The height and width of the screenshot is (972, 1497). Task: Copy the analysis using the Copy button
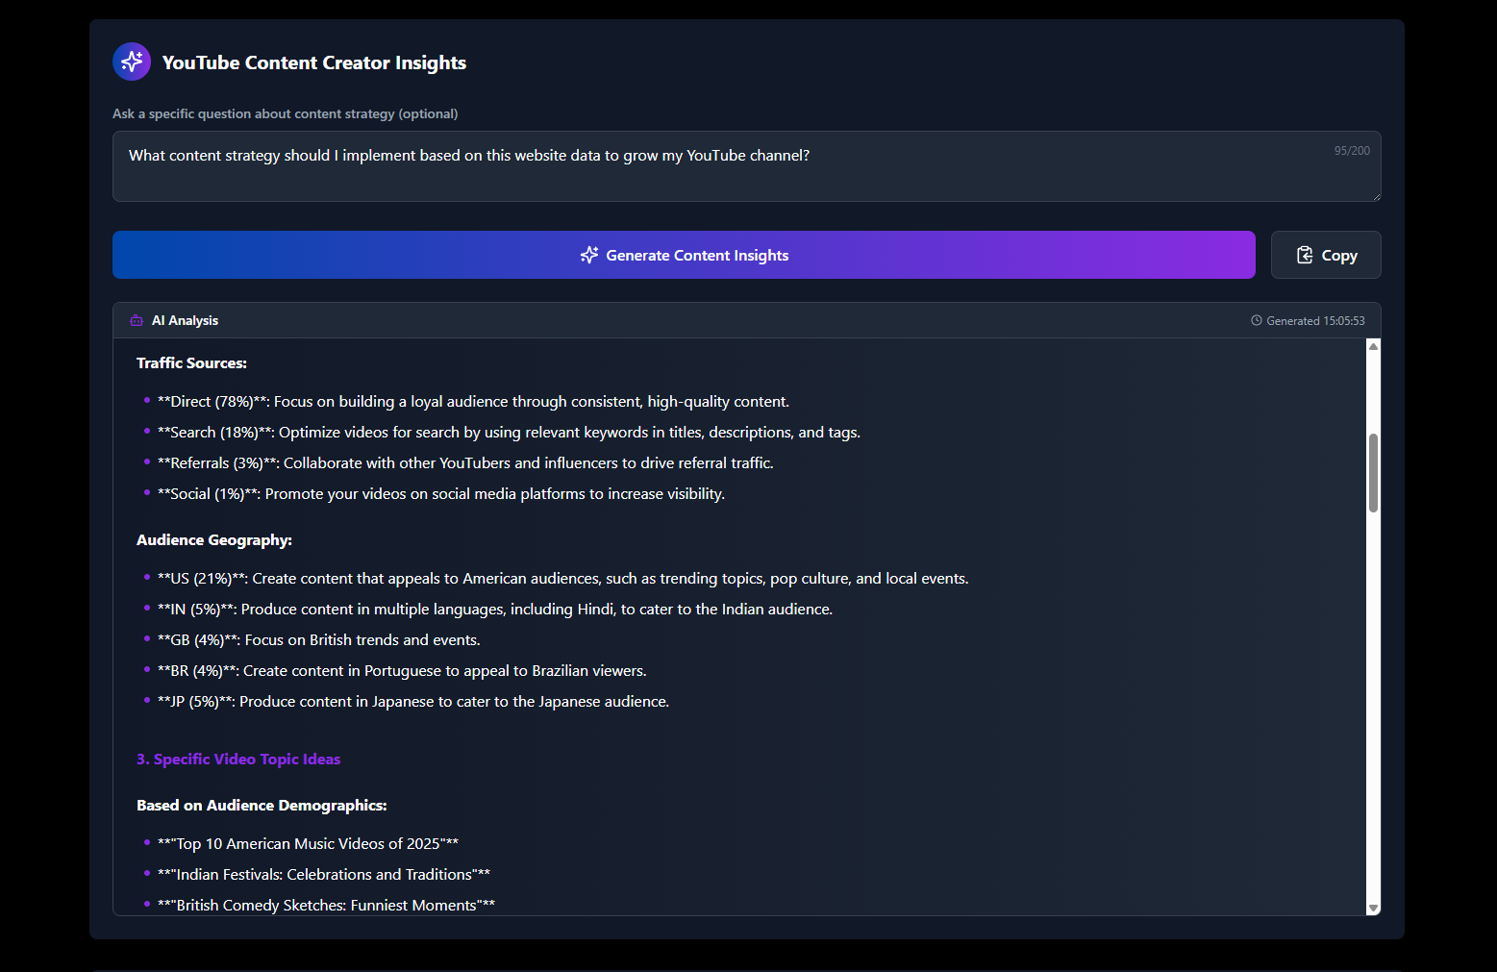(x=1326, y=255)
